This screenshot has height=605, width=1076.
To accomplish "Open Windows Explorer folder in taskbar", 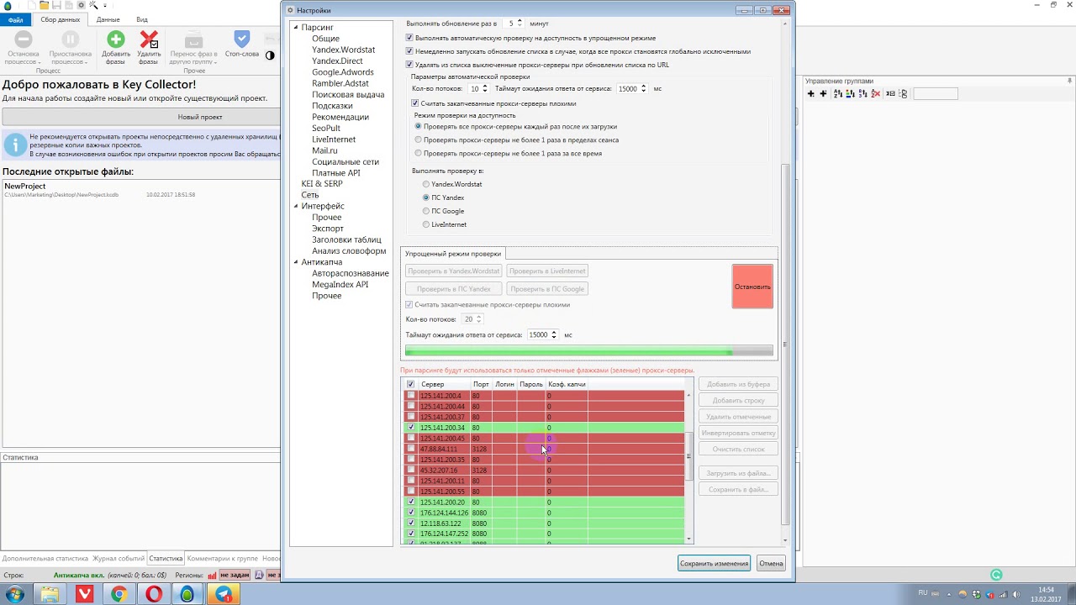I will click(50, 594).
